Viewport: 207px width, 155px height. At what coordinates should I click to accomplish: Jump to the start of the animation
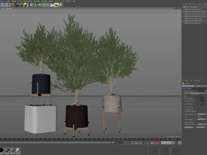pyautogui.click(x=125, y=143)
